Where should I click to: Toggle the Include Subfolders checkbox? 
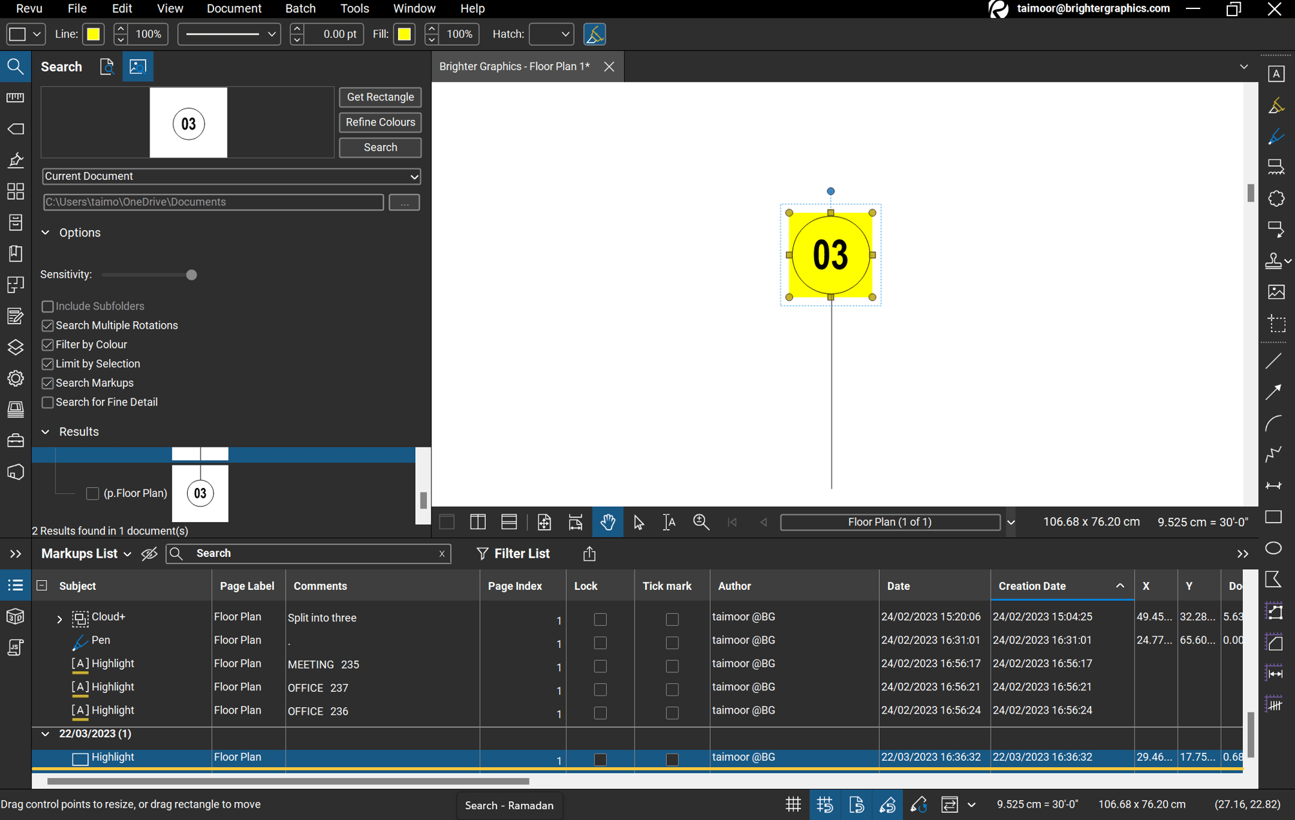point(48,306)
